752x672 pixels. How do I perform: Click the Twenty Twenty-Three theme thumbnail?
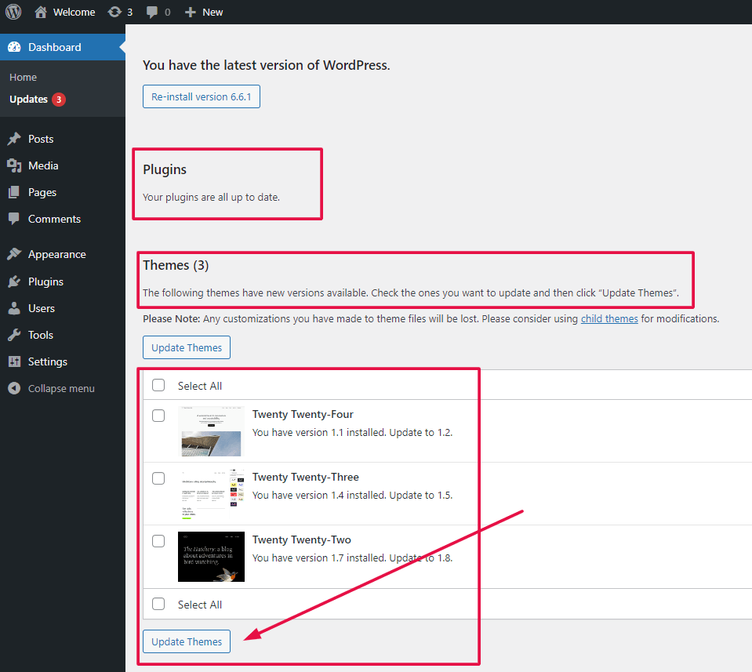(211, 494)
